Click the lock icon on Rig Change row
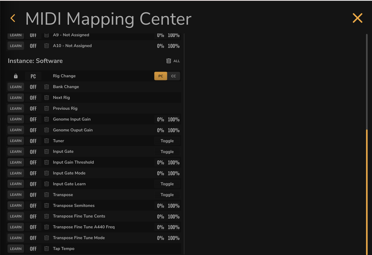 coord(16,76)
